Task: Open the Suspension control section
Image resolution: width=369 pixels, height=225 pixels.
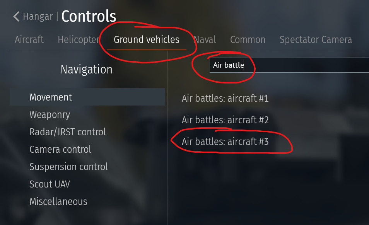Action: point(68,167)
